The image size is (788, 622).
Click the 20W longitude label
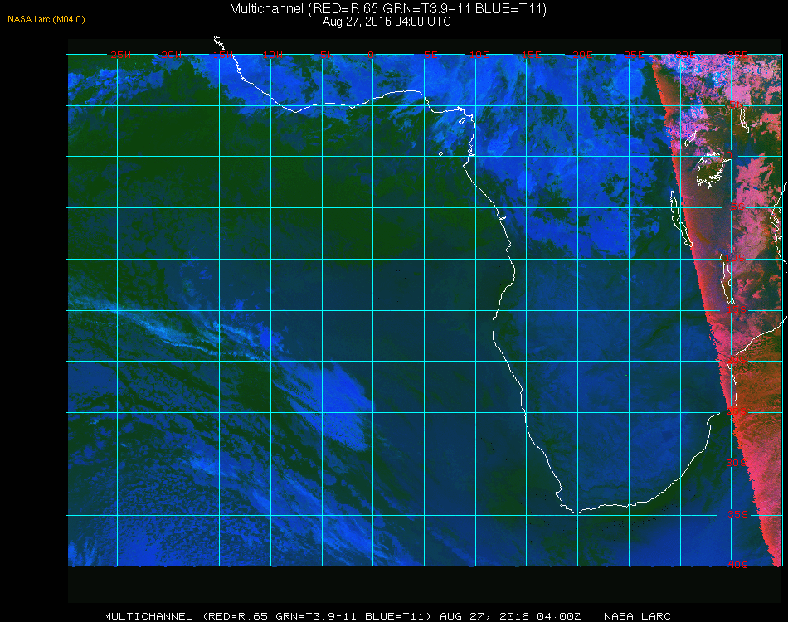(172, 55)
